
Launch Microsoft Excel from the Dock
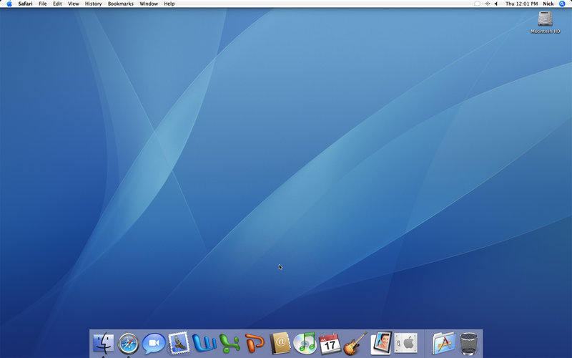(230, 344)
